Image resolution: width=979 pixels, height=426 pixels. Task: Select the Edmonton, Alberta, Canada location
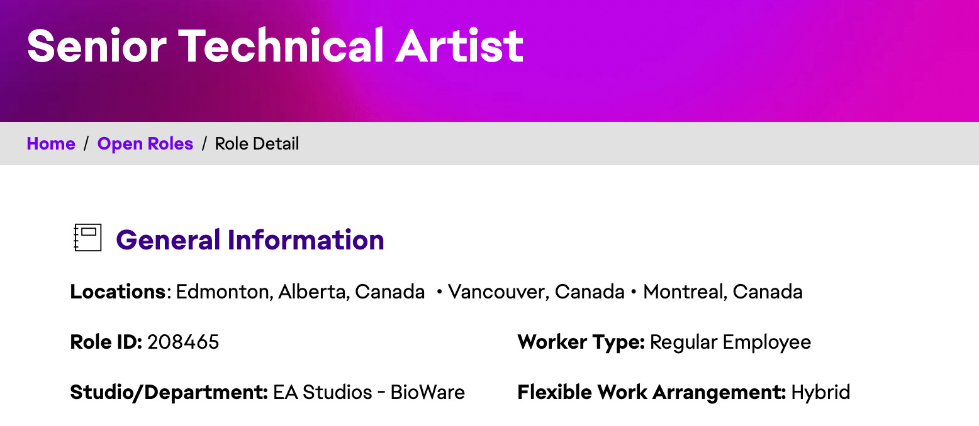point(300,292)
